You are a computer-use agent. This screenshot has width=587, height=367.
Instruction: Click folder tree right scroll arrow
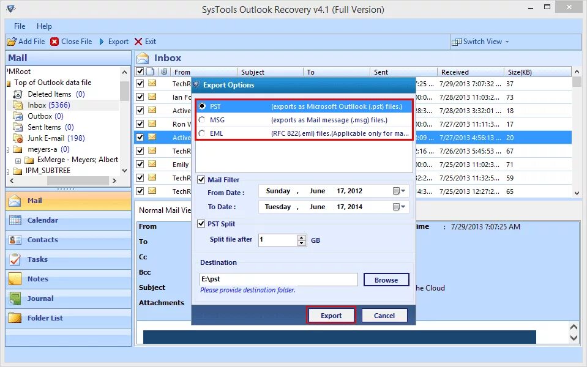(114, 180)
